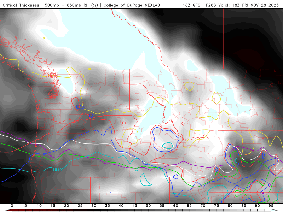Click the '75' tick on the color scale
This screenshot has height=212, width=283.
216,206
